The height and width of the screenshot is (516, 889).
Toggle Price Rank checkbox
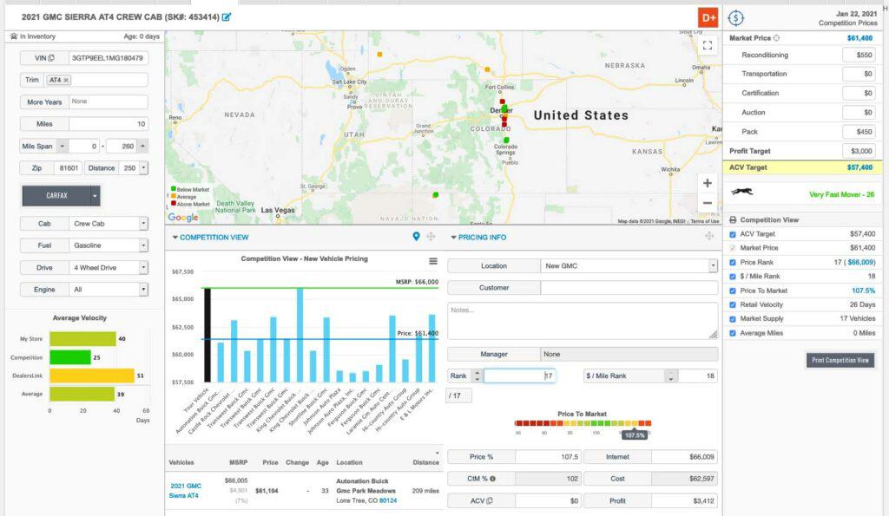point(733,262)
